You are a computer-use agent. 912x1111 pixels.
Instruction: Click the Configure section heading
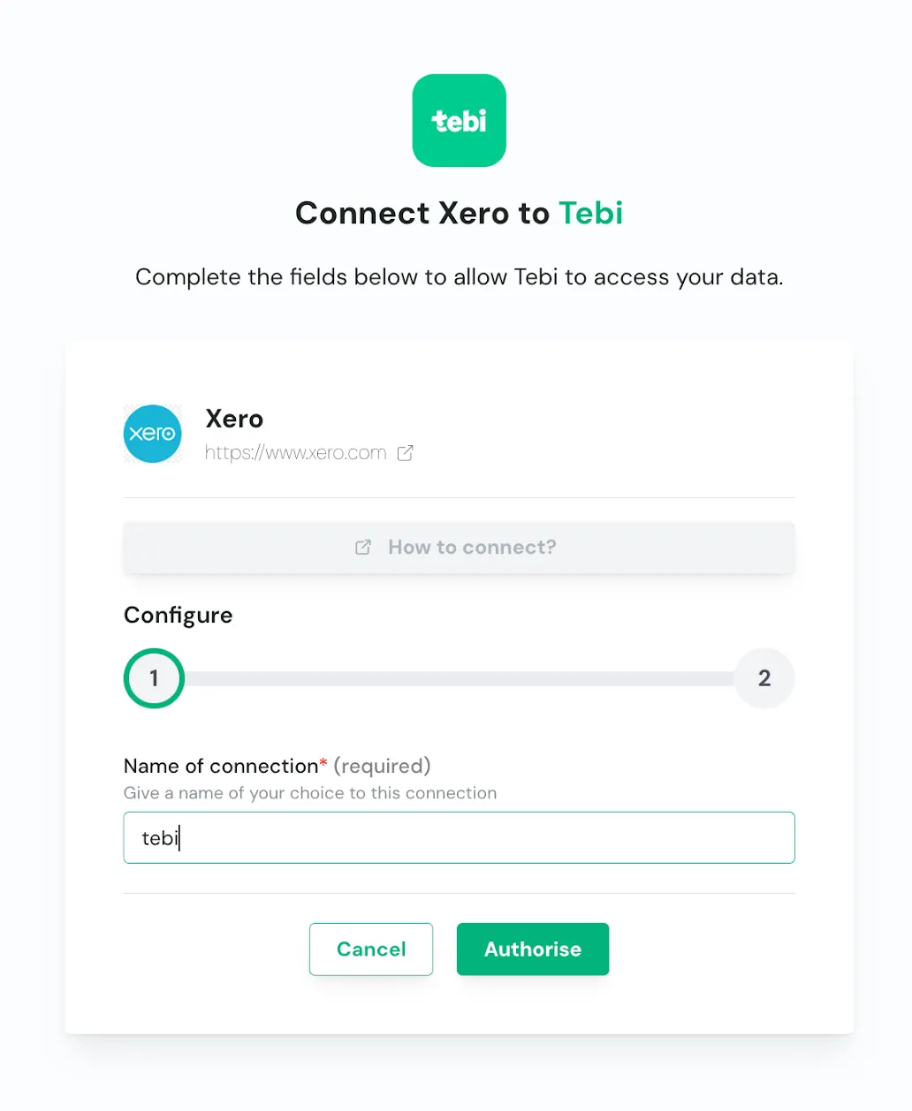pos(178,615)
